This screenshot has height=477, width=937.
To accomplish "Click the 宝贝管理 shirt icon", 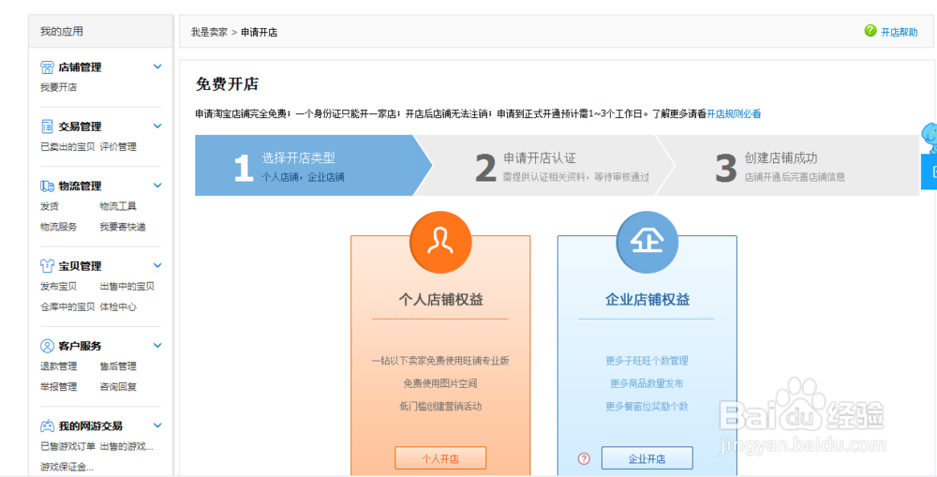I will [47, 265].
